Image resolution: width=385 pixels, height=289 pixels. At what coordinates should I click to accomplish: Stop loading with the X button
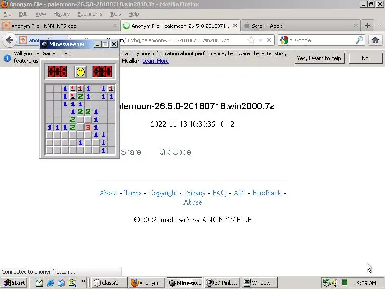(269, 40)
